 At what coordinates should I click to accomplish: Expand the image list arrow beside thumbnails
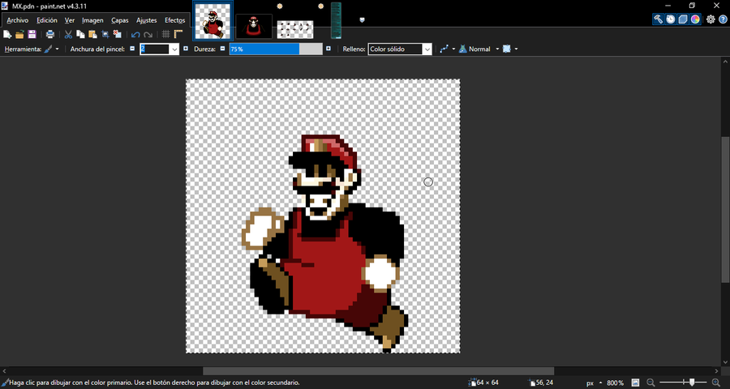click(363, 19)
